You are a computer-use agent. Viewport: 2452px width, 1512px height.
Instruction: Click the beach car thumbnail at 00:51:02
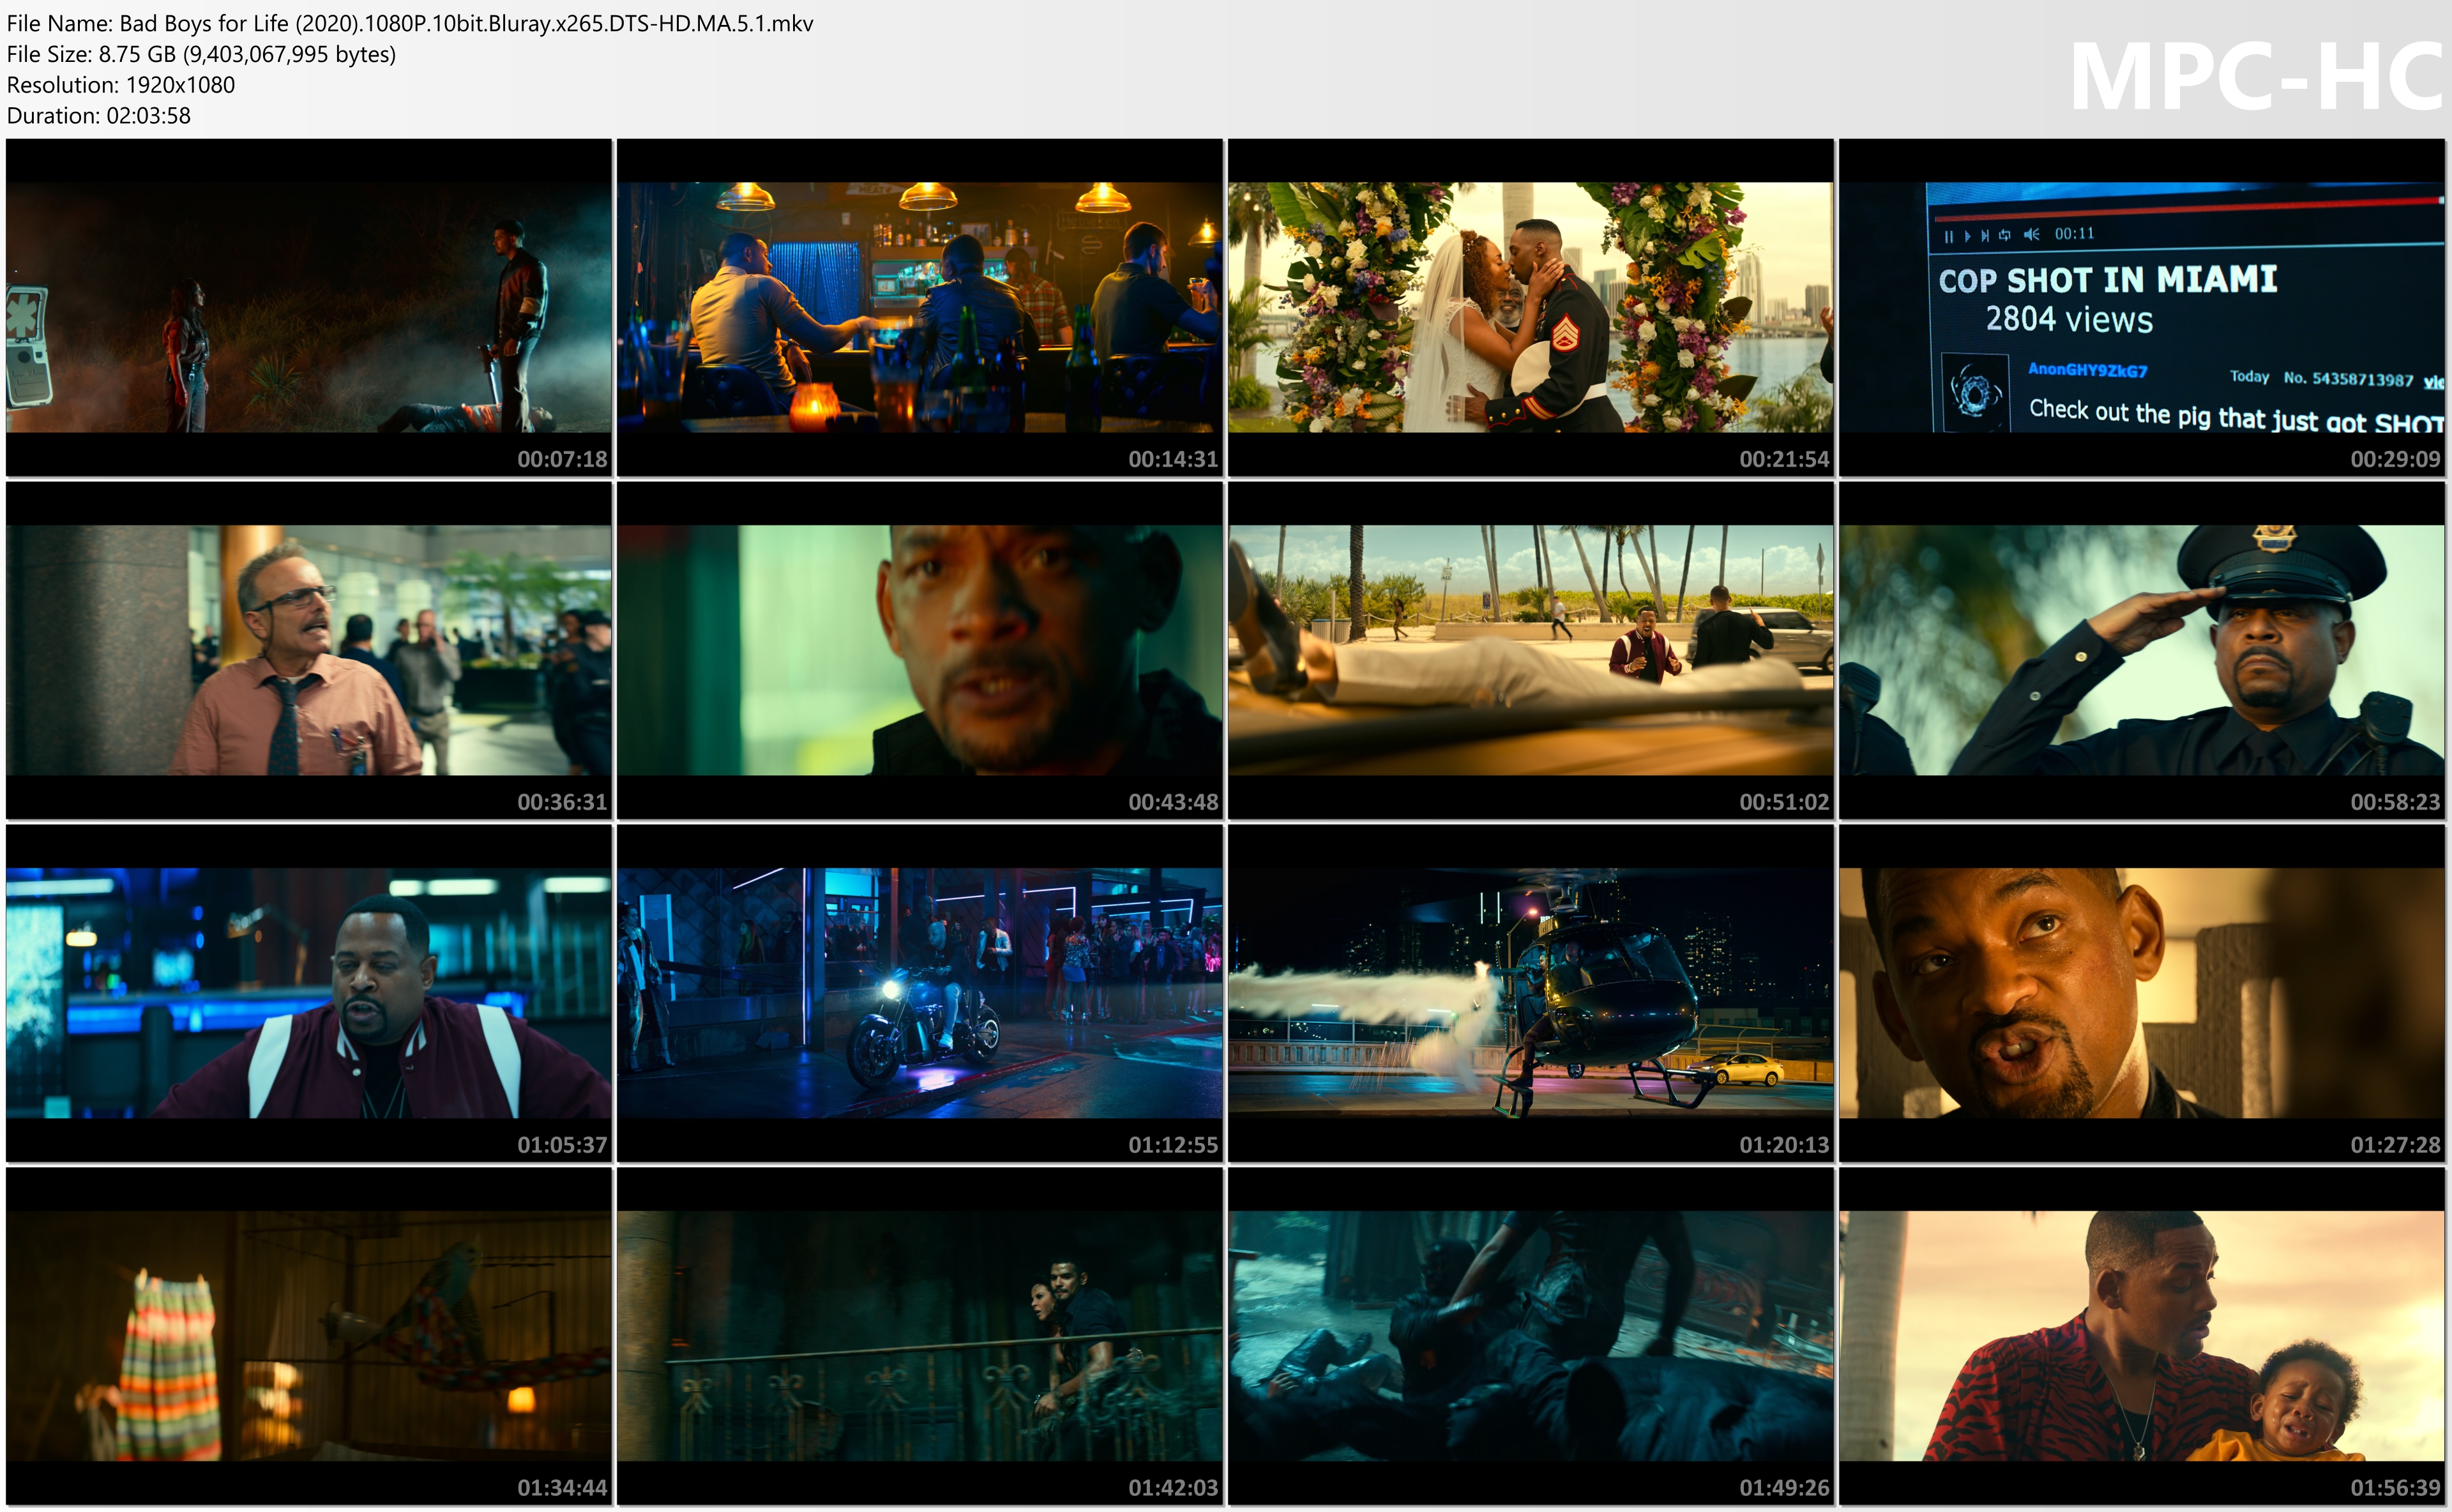pos(1530,650)
